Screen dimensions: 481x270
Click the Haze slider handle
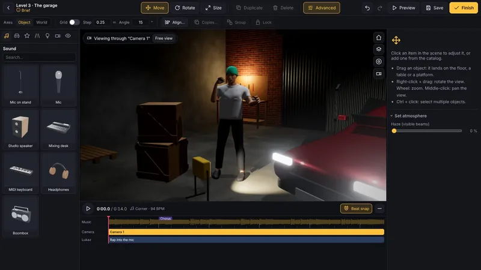click(x=394, y=131)
